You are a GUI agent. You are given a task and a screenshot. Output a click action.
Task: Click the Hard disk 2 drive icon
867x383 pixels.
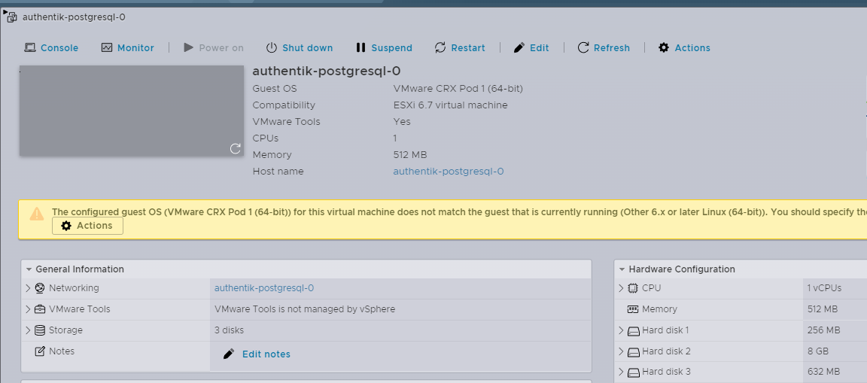click(x=633, y=352)
